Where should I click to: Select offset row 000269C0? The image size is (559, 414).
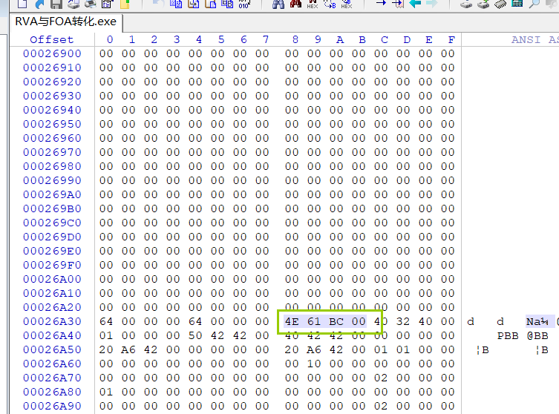53,223
